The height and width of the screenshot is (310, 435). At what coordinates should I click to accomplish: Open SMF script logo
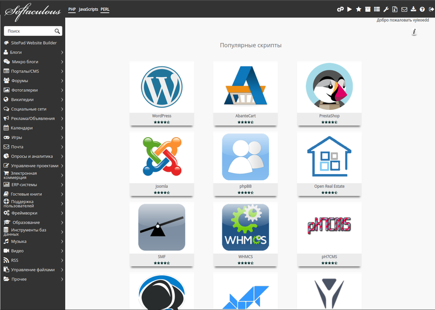161,227
